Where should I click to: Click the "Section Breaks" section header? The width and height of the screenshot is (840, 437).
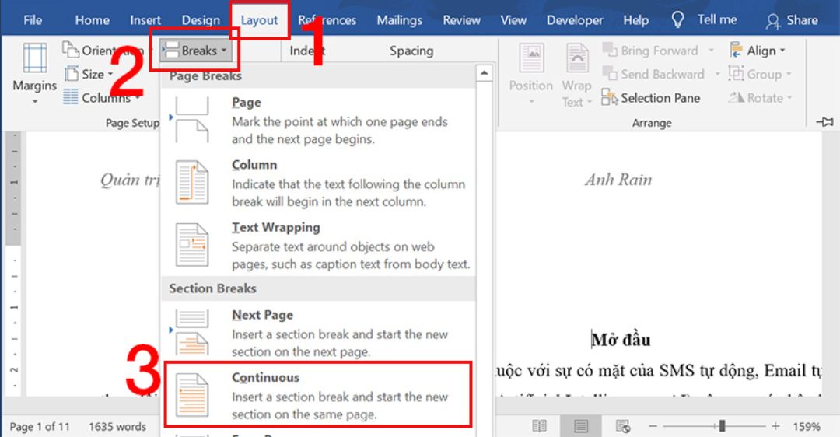pyautogui.click(x=212, y=288)
